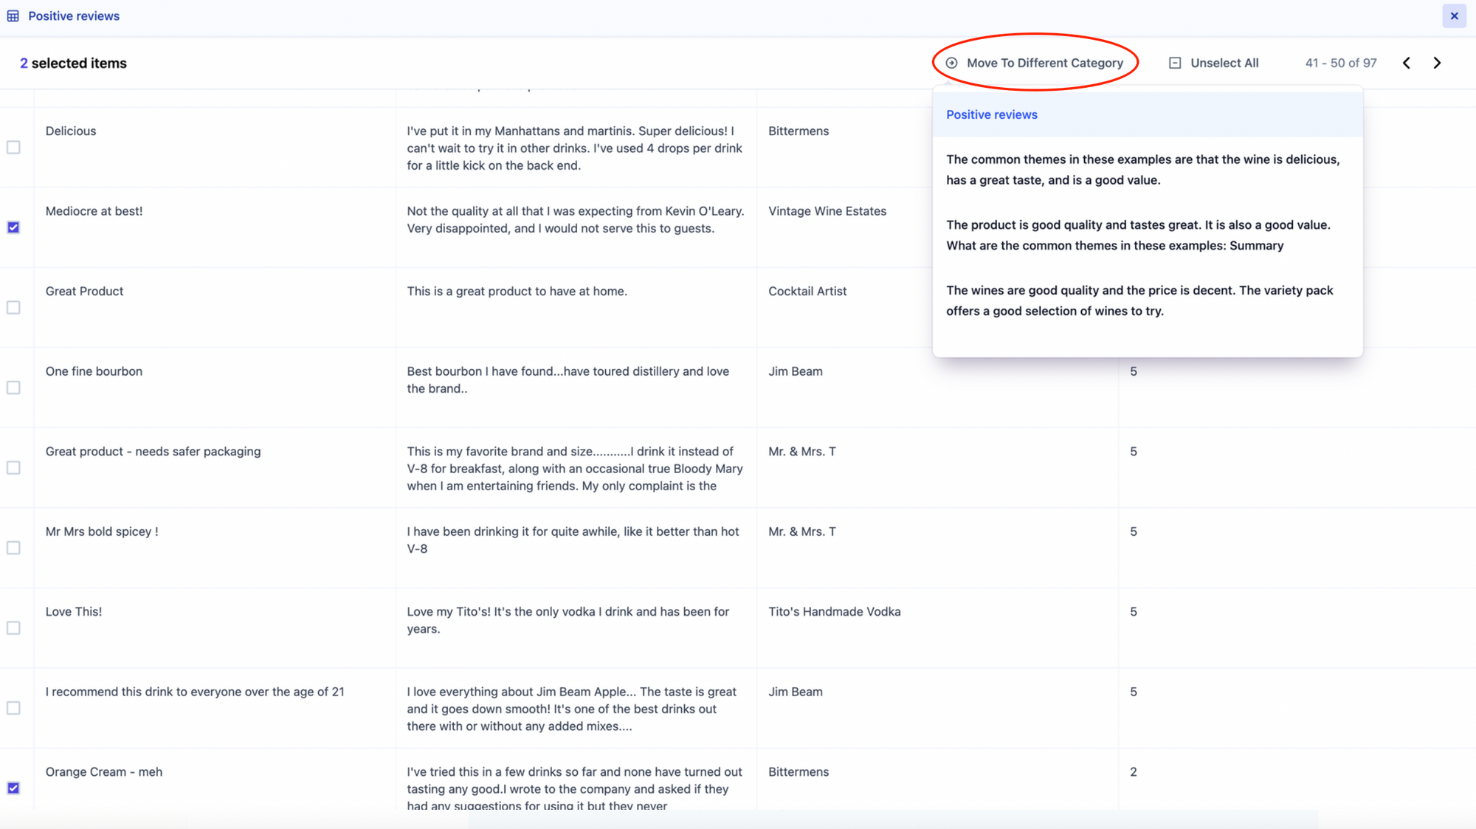
Task: Click the 41 - 50 of 97 page indicator
Action: [x=1340, y=63]
